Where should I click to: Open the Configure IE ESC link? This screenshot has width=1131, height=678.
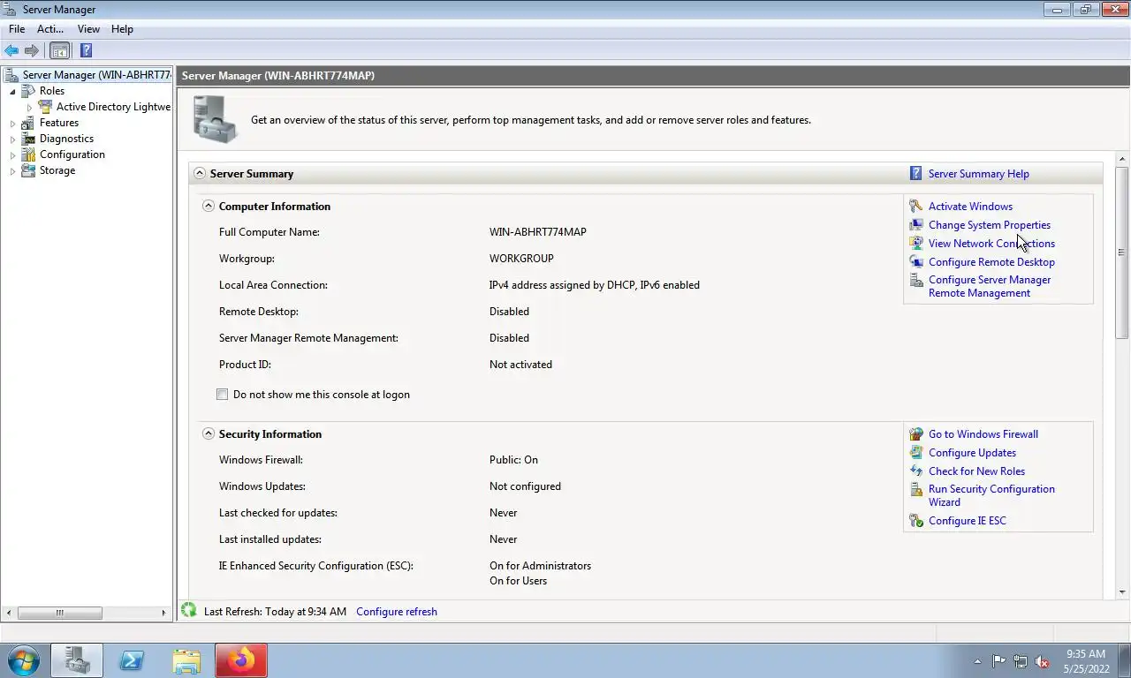968,521
